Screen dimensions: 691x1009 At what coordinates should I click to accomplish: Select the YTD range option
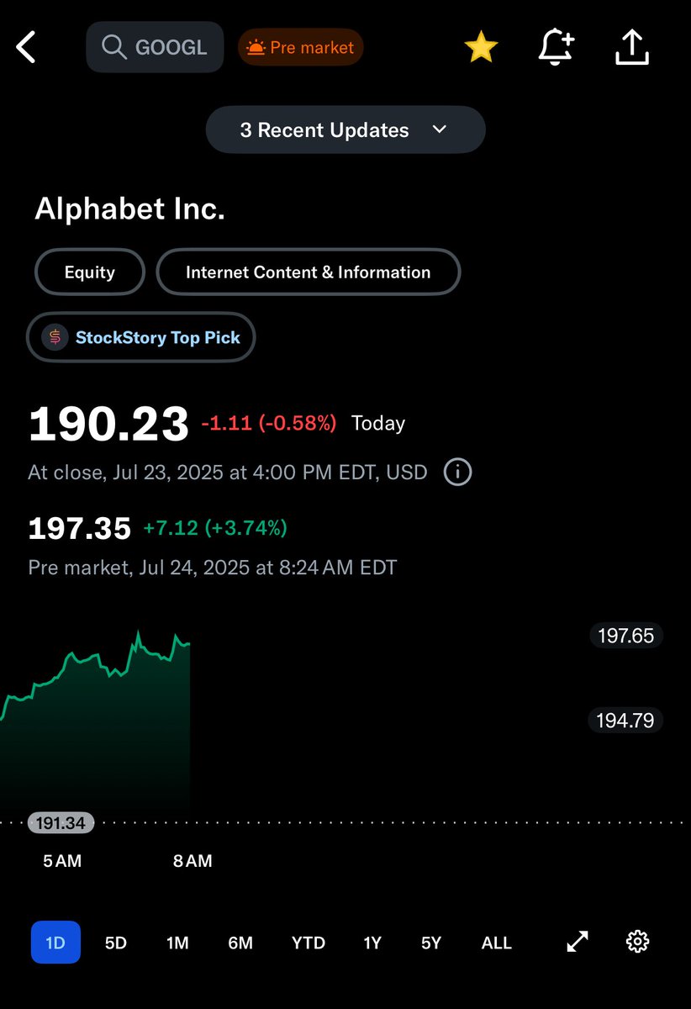point(309,943)
